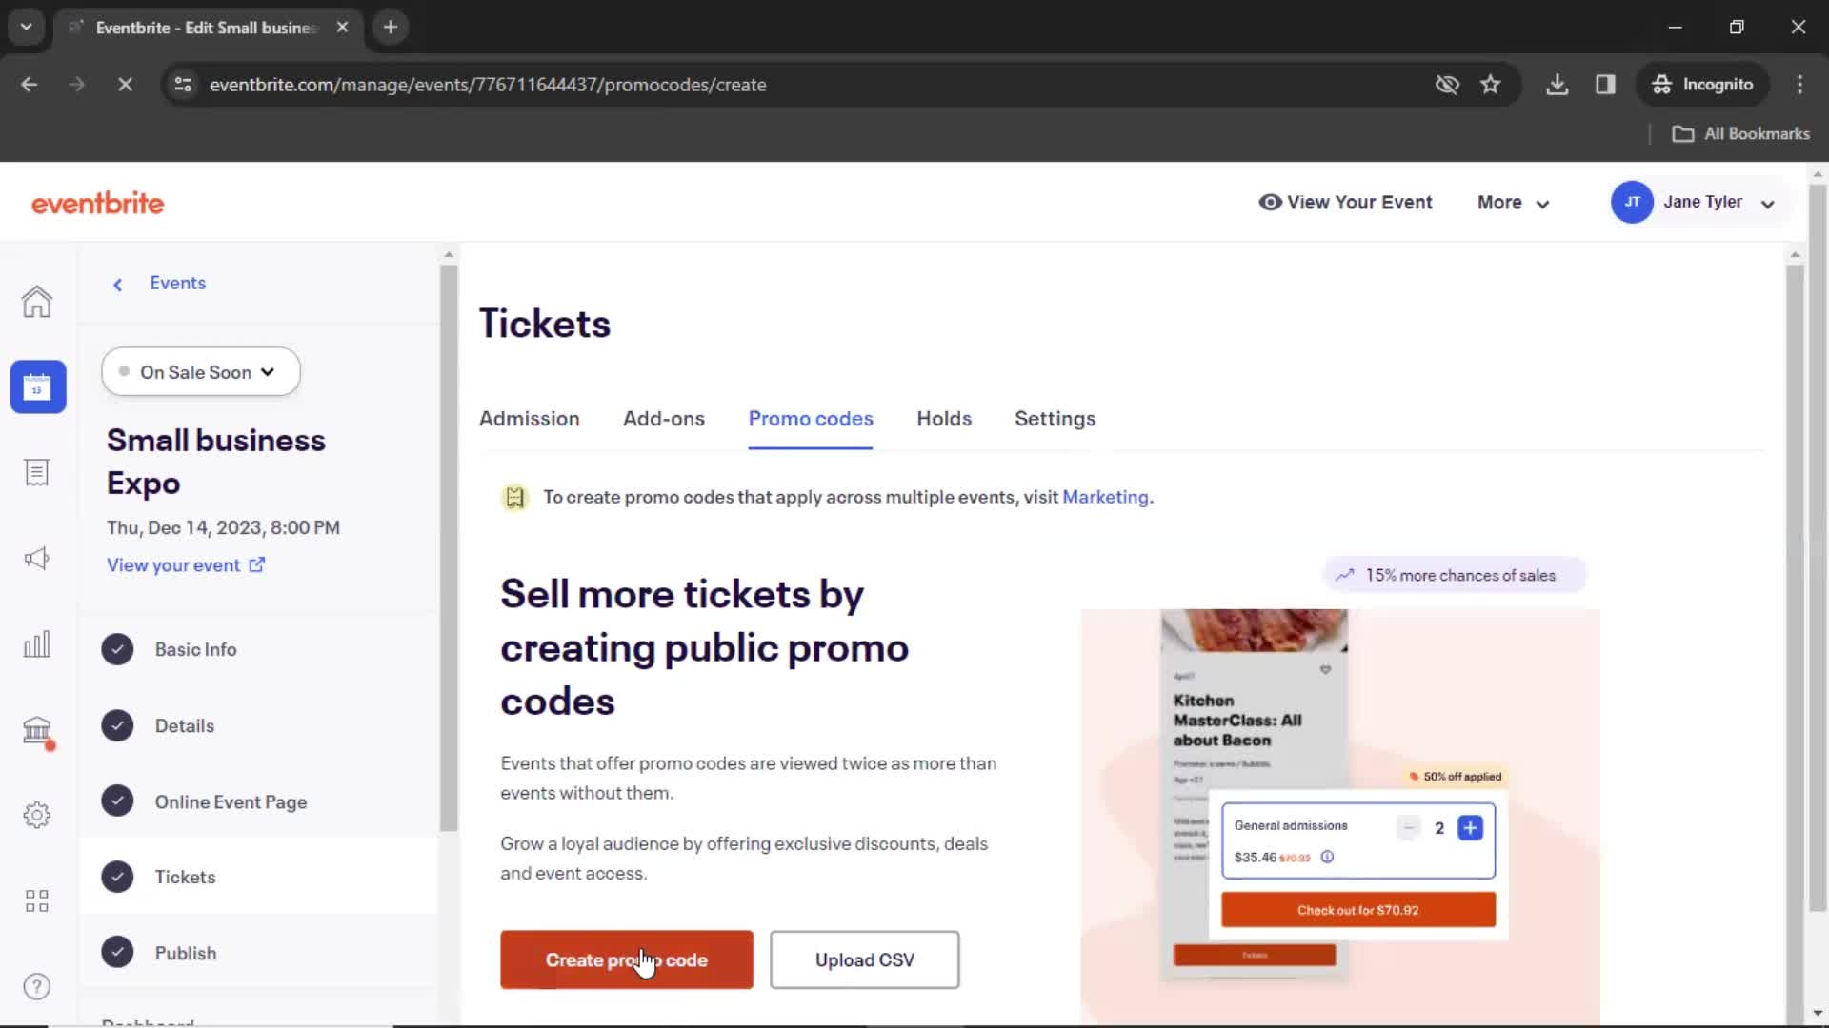Bookmark this page with star icon
Screen dimensions: 1829x1028
click(x=1491, y=85)
